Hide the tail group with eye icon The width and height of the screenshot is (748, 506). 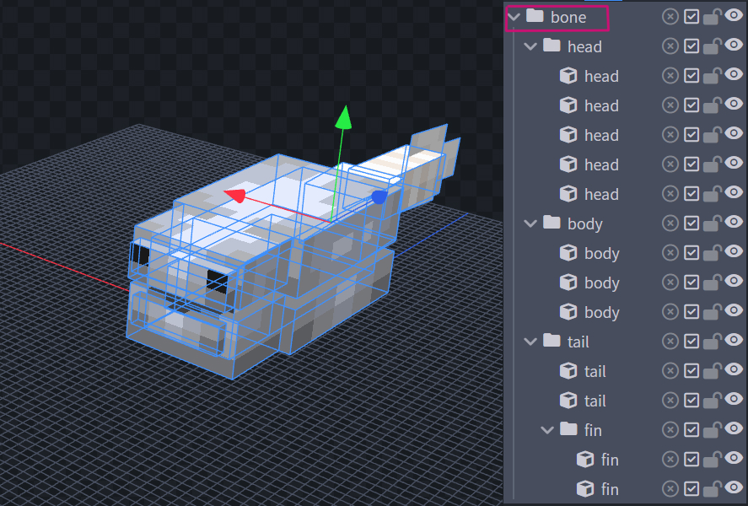(734, 340)
